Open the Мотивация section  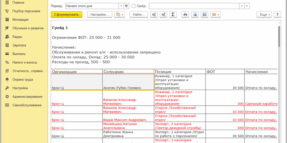20,20
